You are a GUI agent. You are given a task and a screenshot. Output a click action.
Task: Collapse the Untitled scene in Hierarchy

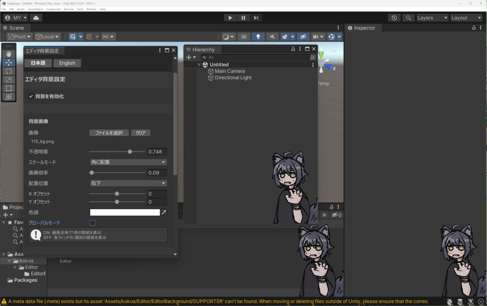[199, 64]
